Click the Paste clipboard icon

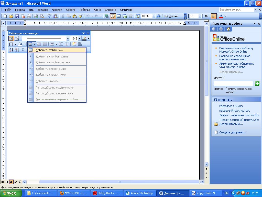[x=75, y=16]
